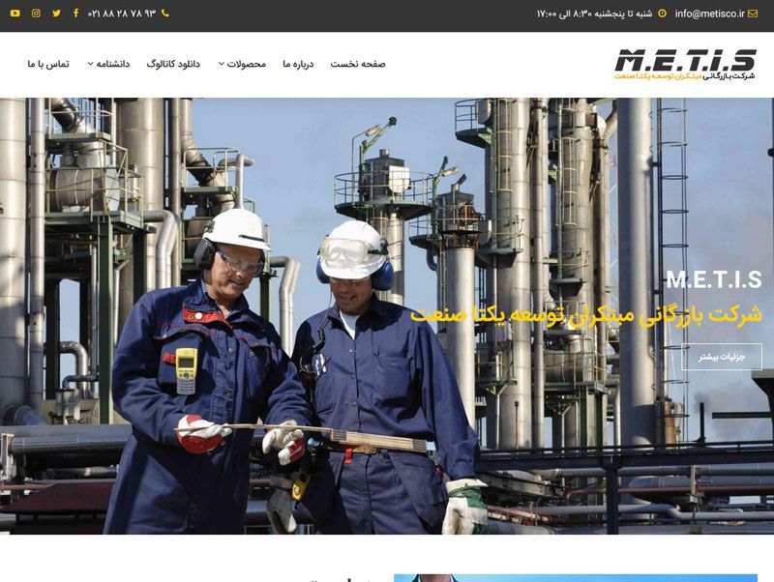Open the درباره ما menu item
The height and width of the screenshot is (582, 774).
pyautogui.click(x=298, y=64)
